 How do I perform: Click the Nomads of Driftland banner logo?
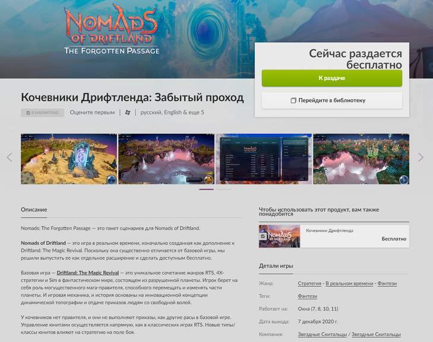[112, 29]
